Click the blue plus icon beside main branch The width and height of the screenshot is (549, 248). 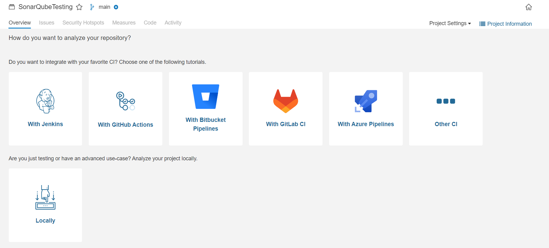[116, 7]
